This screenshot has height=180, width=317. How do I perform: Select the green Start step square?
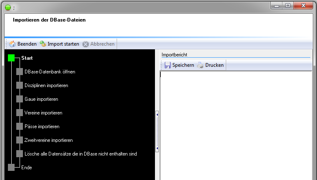coord(11,58)
